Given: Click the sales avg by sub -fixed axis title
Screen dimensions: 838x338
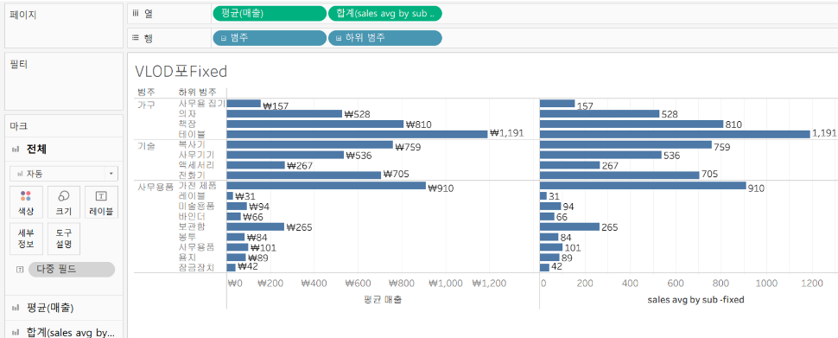Looking at the screenshot, I should 695,300.
